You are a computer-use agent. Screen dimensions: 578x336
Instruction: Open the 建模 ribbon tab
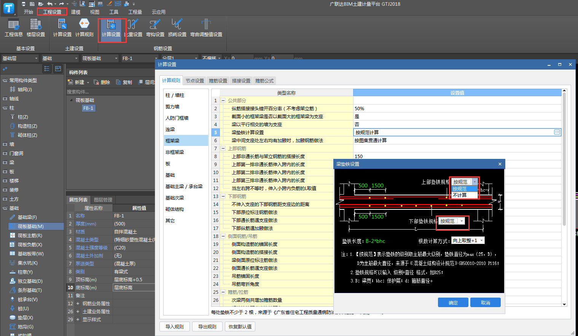[x=76, y=12]
